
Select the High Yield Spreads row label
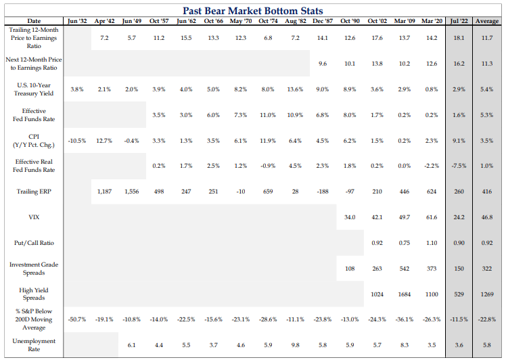(x=34, y=294)
